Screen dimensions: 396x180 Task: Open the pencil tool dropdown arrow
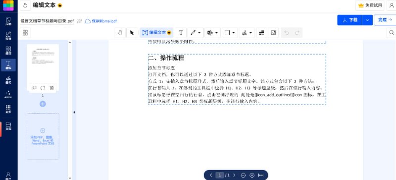[x=199, y=33]
